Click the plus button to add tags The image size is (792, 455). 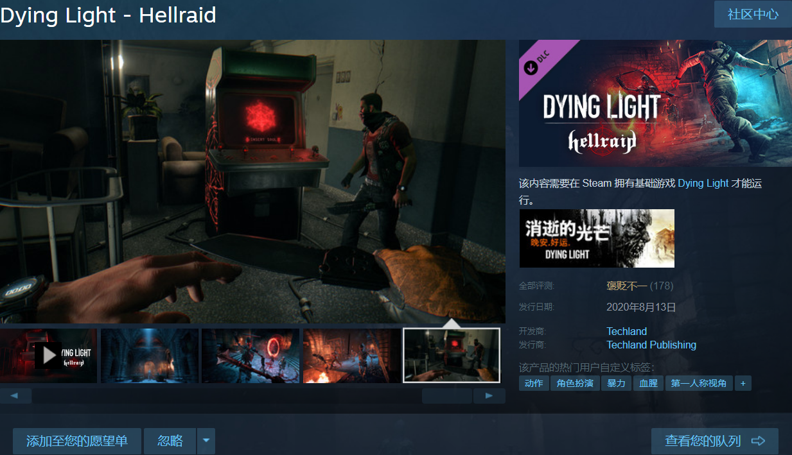pos(743,383)
